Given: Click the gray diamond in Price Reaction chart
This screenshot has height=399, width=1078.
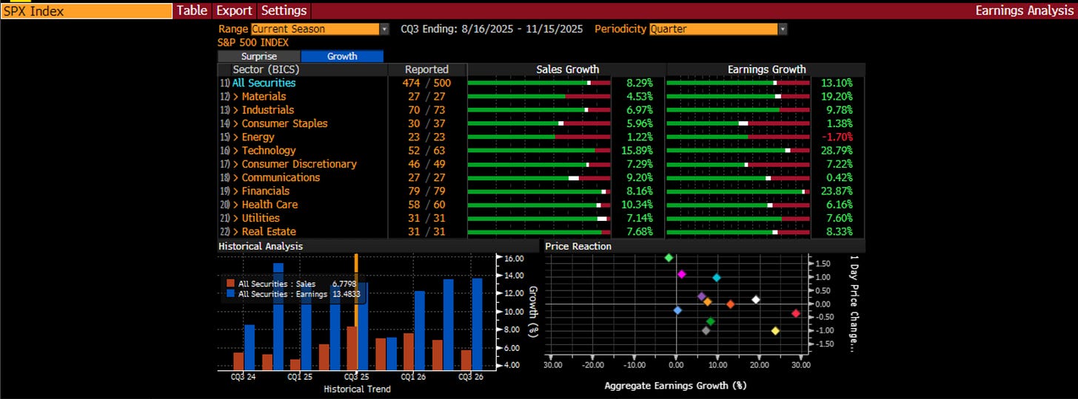Looking at the screenshot, I should 706,330.
